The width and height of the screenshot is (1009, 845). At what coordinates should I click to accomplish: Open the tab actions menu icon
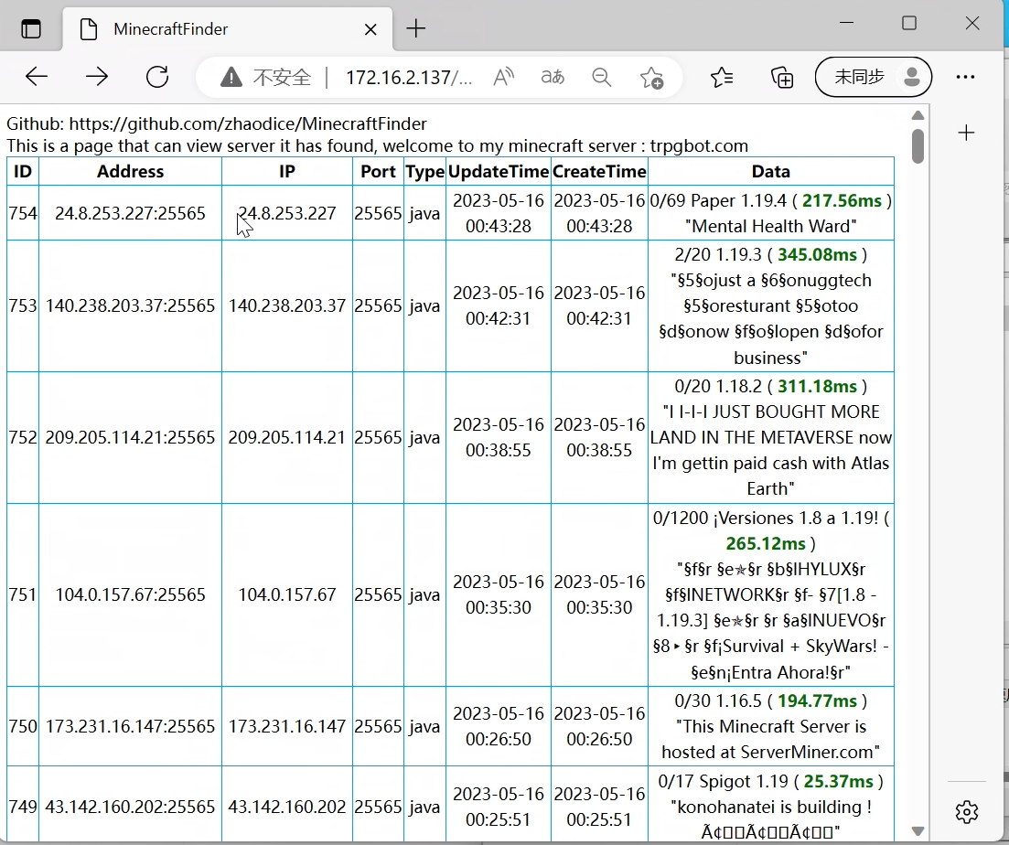click(31, 29)
